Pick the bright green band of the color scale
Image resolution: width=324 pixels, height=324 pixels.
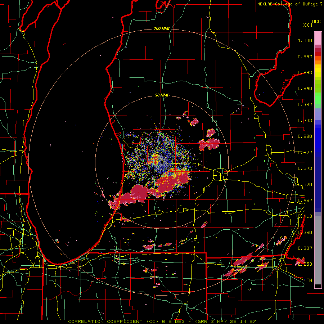318,98
